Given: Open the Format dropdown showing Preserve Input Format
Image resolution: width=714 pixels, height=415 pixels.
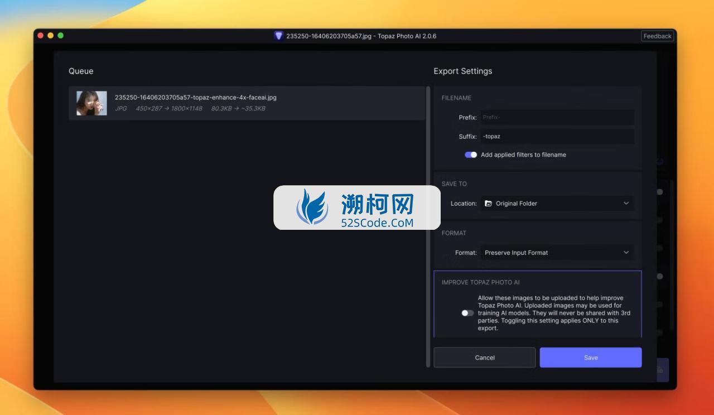Looking at the screenshot, I should tap(557, 253).
